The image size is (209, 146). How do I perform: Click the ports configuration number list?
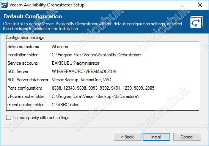(103, 88)
